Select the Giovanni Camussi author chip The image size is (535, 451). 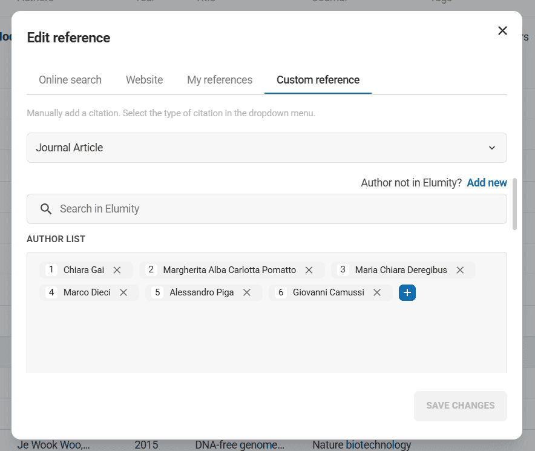[x=328, y=292]
